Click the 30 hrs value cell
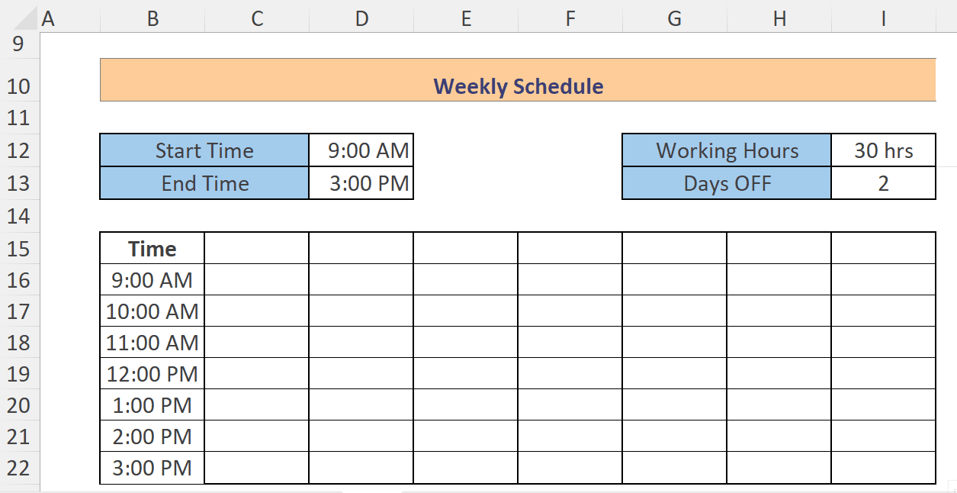957x493 pixels. click(x=883, y=150)
